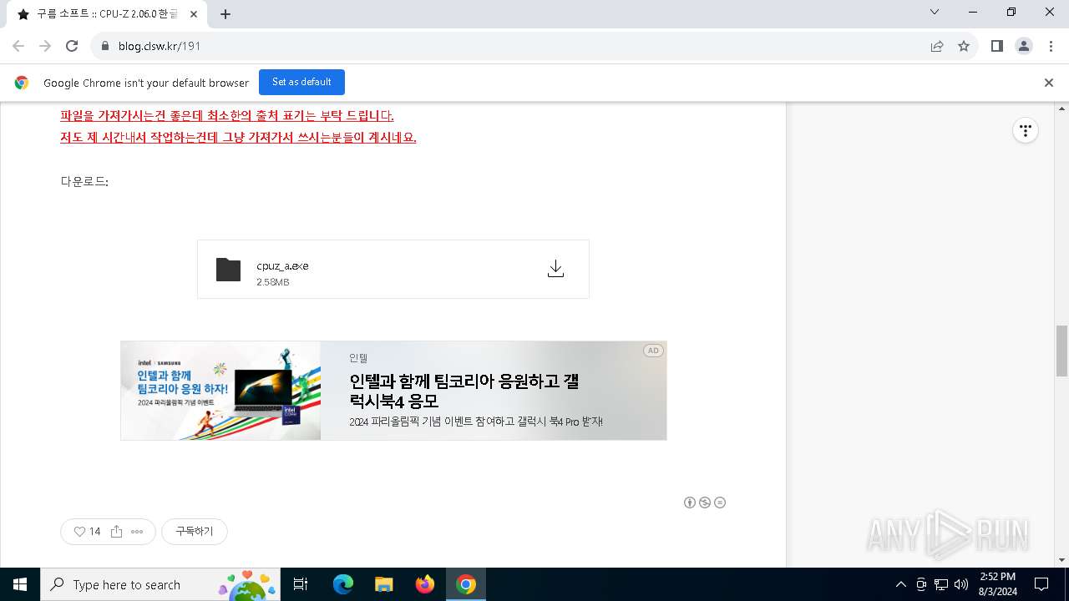Share the post via share icon

click(x=116, y=532)
